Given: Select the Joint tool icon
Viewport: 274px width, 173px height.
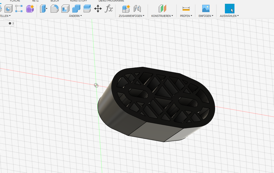Looking at the screenshot, I should tap(137, 9).
